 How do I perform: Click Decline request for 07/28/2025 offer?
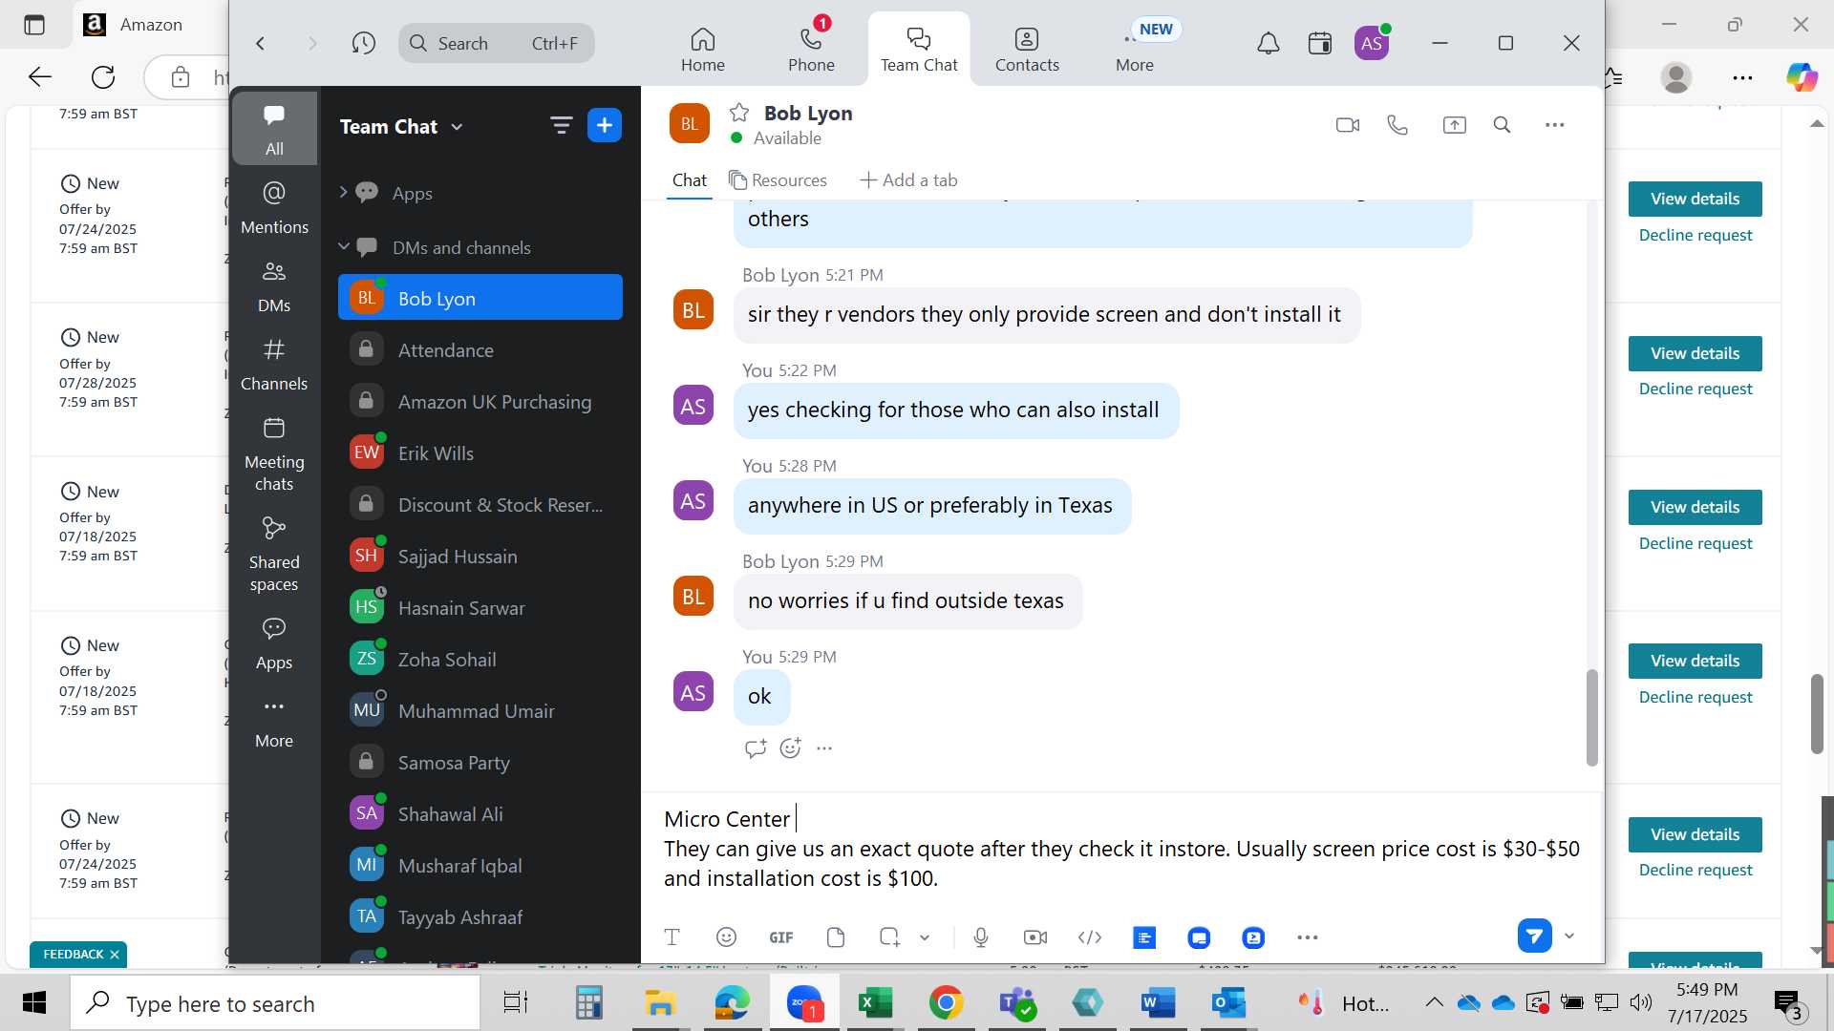tap(1695, 389)
